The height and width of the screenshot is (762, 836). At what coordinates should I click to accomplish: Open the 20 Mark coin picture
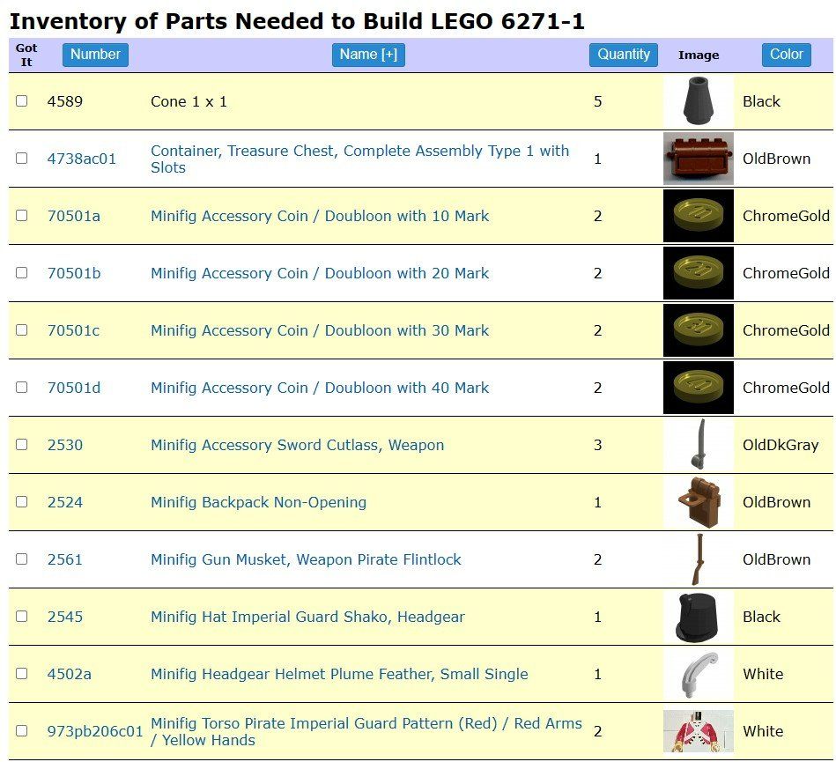(x=699, y=273)
